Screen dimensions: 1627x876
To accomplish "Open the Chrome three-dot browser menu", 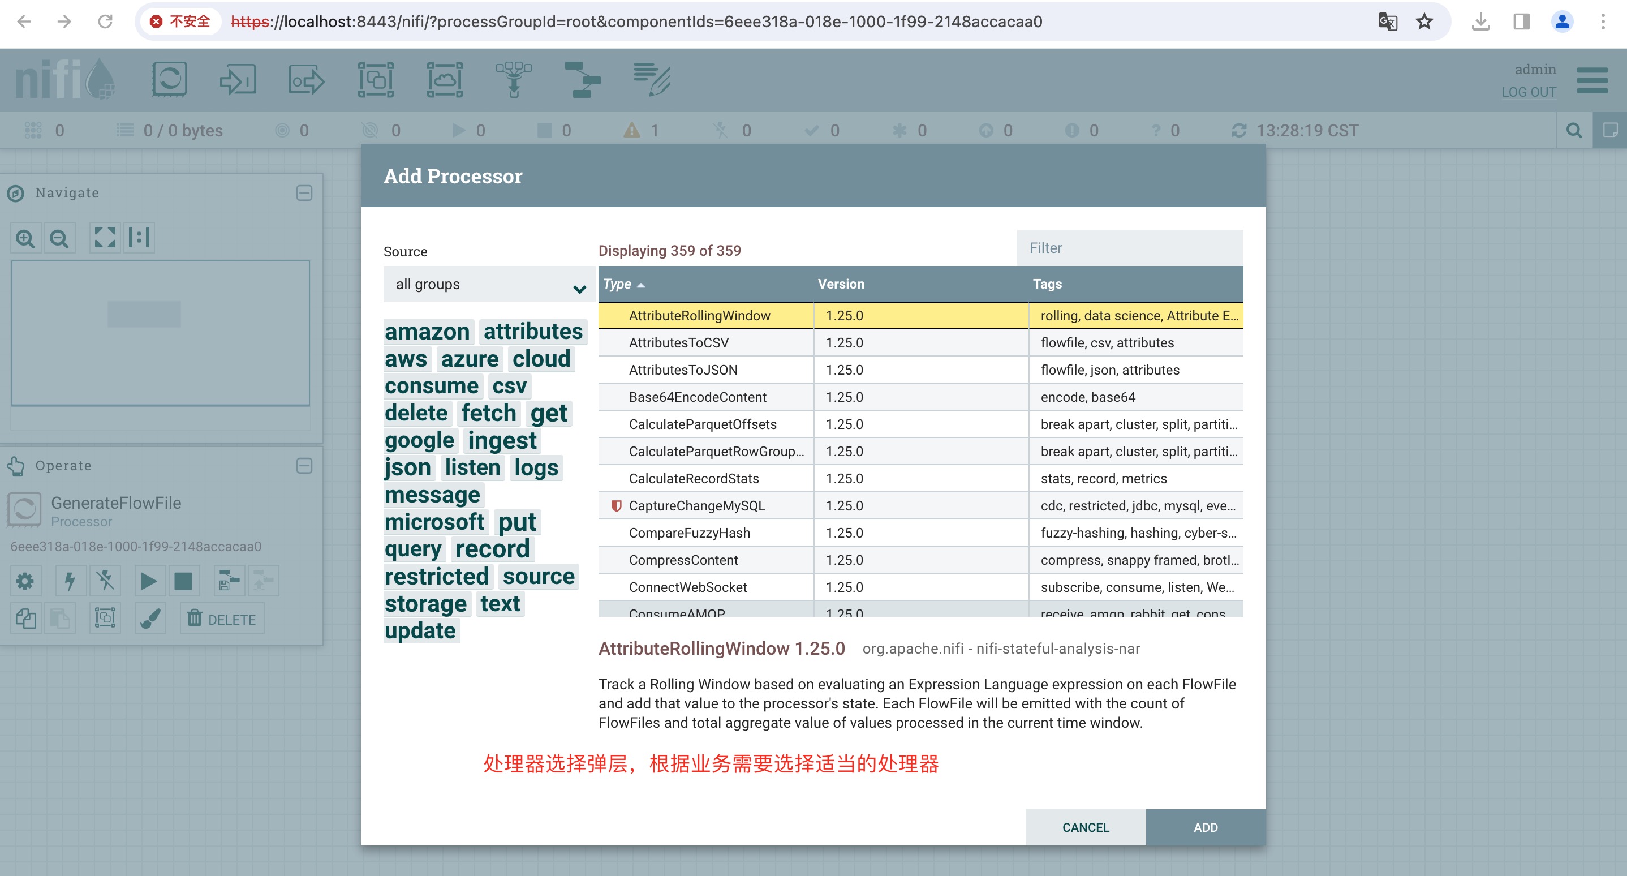I will pyautogui.click(x=1605, y=22).
